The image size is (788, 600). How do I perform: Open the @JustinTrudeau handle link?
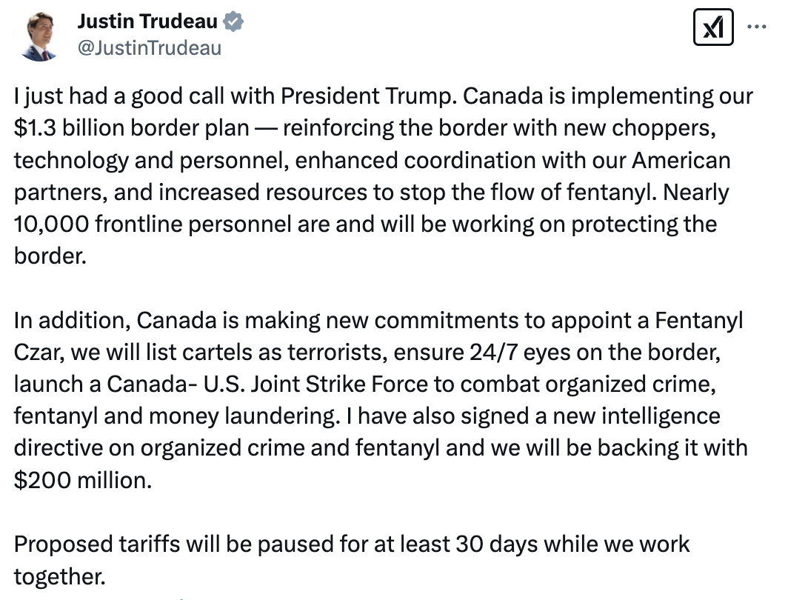[x=150, y=48]
